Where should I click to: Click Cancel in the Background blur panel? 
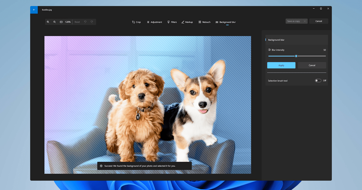click(x=312, y=65)
